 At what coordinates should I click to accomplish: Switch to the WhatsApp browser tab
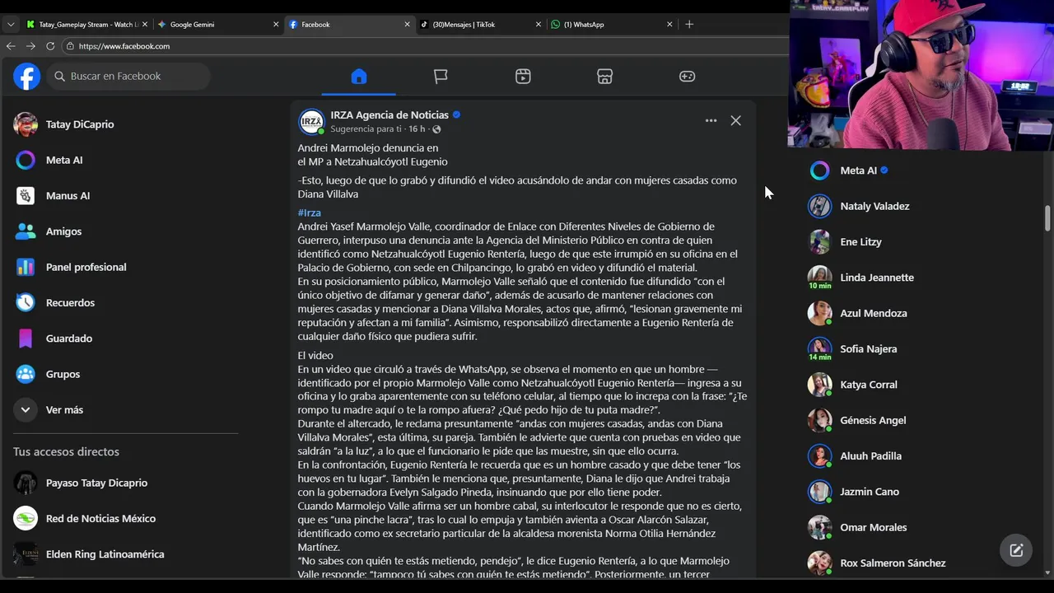pos(610,25)
